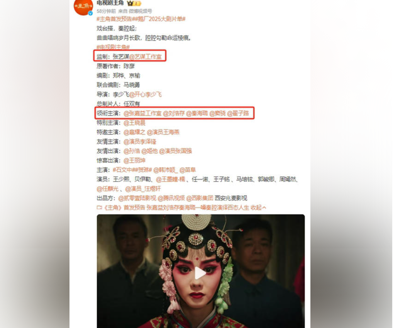Open the 电视剧主角 profile avatar
The height and width of the screenshot is (328, 393).
[83, 6]
